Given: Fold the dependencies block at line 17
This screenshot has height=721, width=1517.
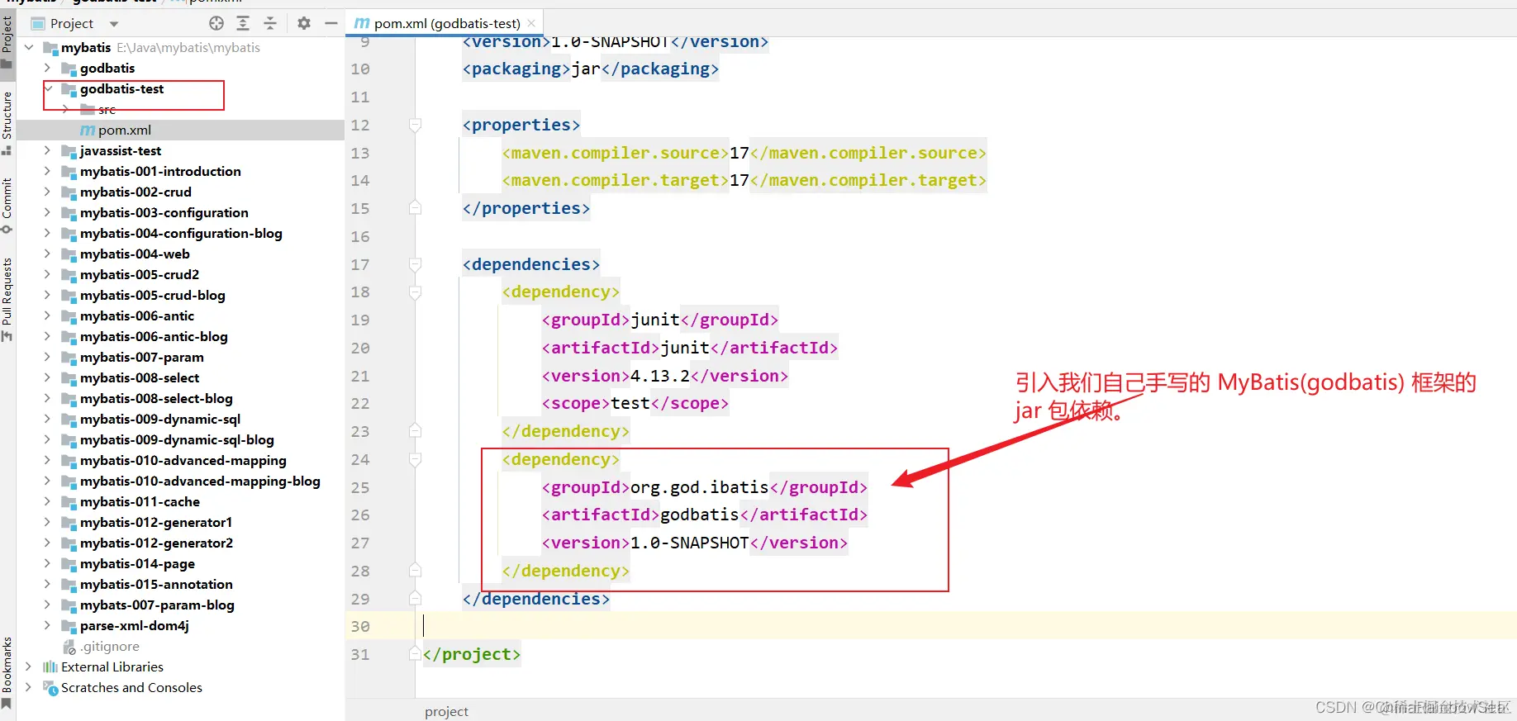Looking at the screenshot, I should coord(415,264).
